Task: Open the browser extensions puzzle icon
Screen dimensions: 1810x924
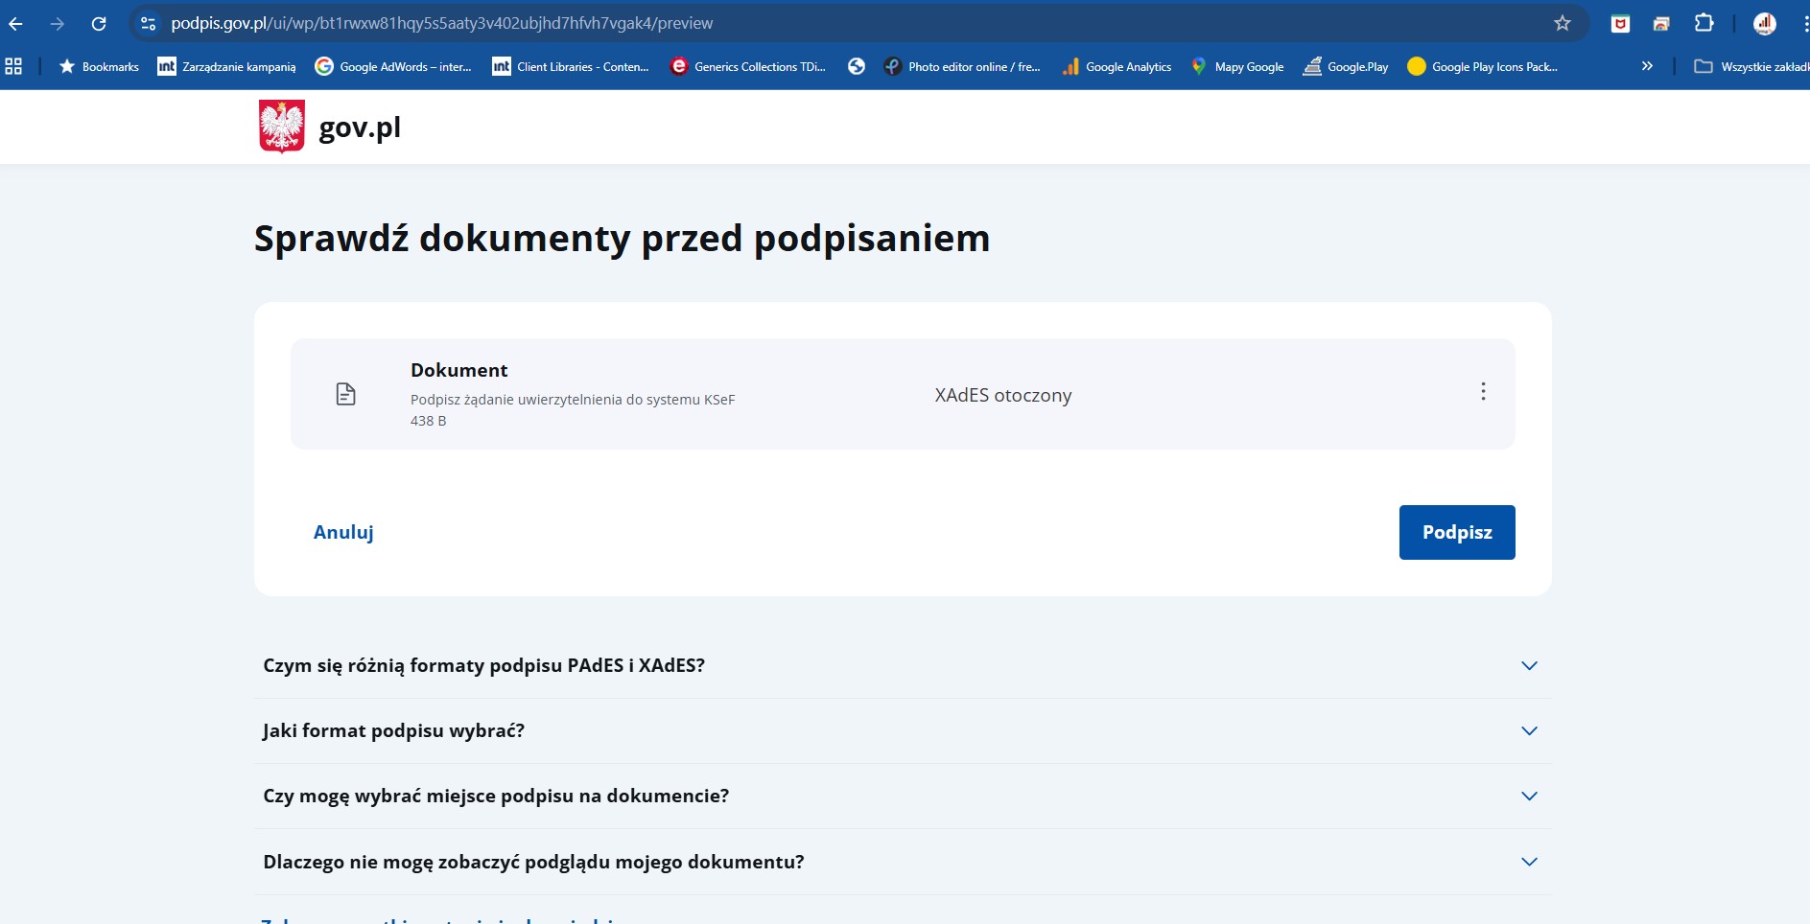Action: [x=1704, y=24]
